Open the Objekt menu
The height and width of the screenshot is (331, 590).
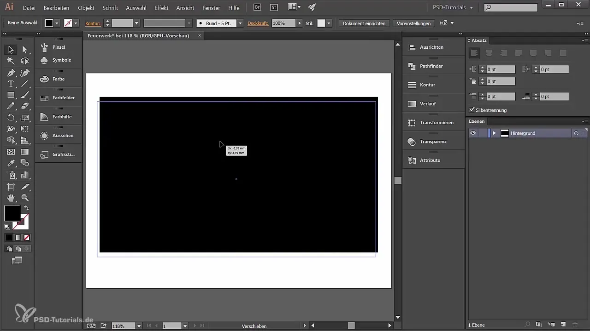86,8
